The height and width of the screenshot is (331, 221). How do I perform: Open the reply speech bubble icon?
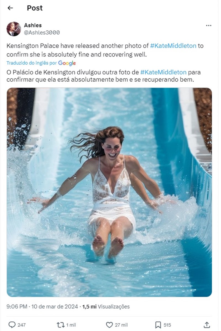pyautogui.click(x=12, y=325)
